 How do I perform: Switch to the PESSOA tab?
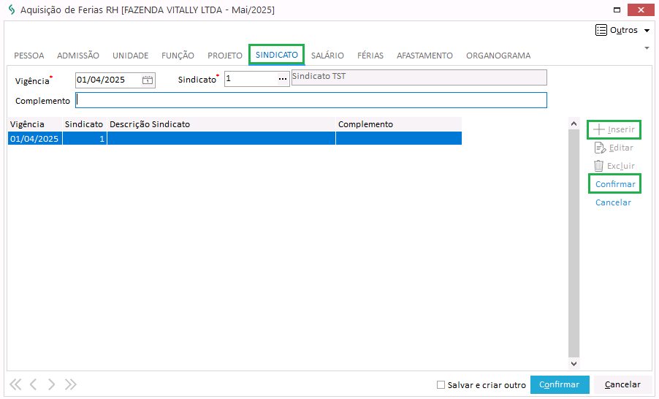pyautogui.click(x=29, y=56)
